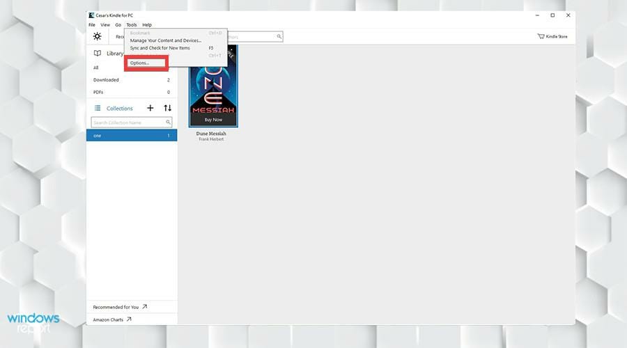The height and width of the screenshot is (348, 627).
Task: Click the Library heading label
Action: pos(115,54)
